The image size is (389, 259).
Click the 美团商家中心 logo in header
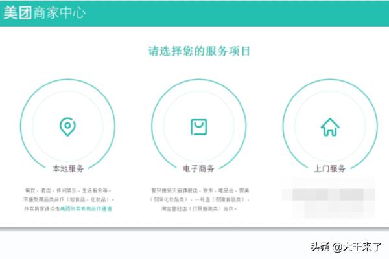pyautogui.click(x=45, y=13)
